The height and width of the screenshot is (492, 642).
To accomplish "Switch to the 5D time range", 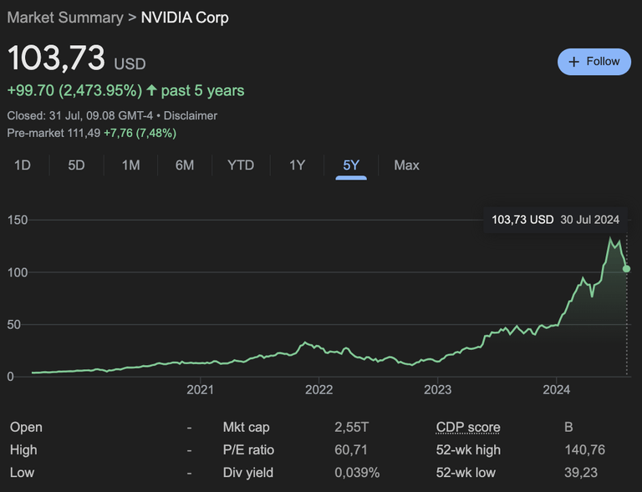I will click(x=76, y=165).
